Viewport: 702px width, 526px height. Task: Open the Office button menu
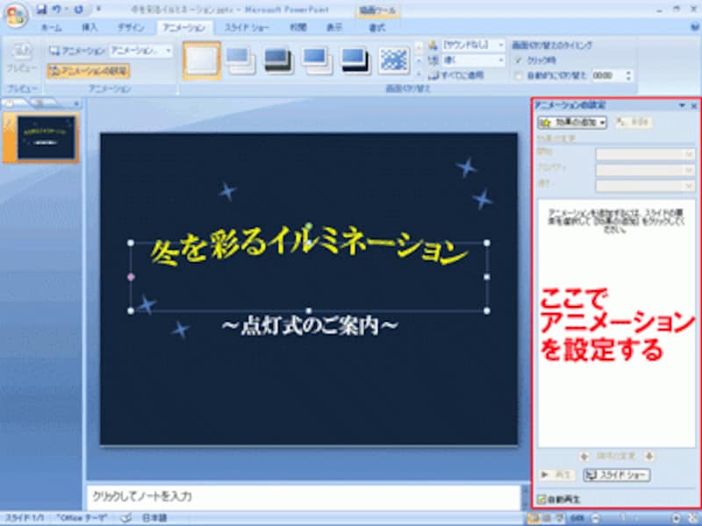[16, 11]
